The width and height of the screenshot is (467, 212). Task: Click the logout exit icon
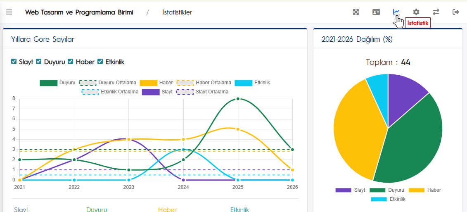pyautogui.click(x=456, y=12)
